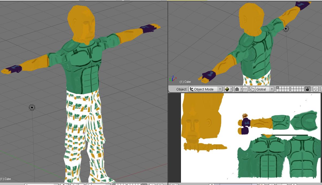Toggle move object centers only button

coord(245,89)
